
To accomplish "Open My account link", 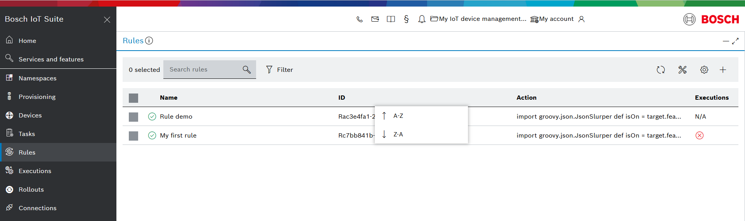I will pos(552,19).
